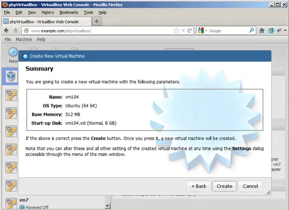Click the New virtual machine toolbar icon
Screen dimensions: 289x210
[x=13, y=52]
